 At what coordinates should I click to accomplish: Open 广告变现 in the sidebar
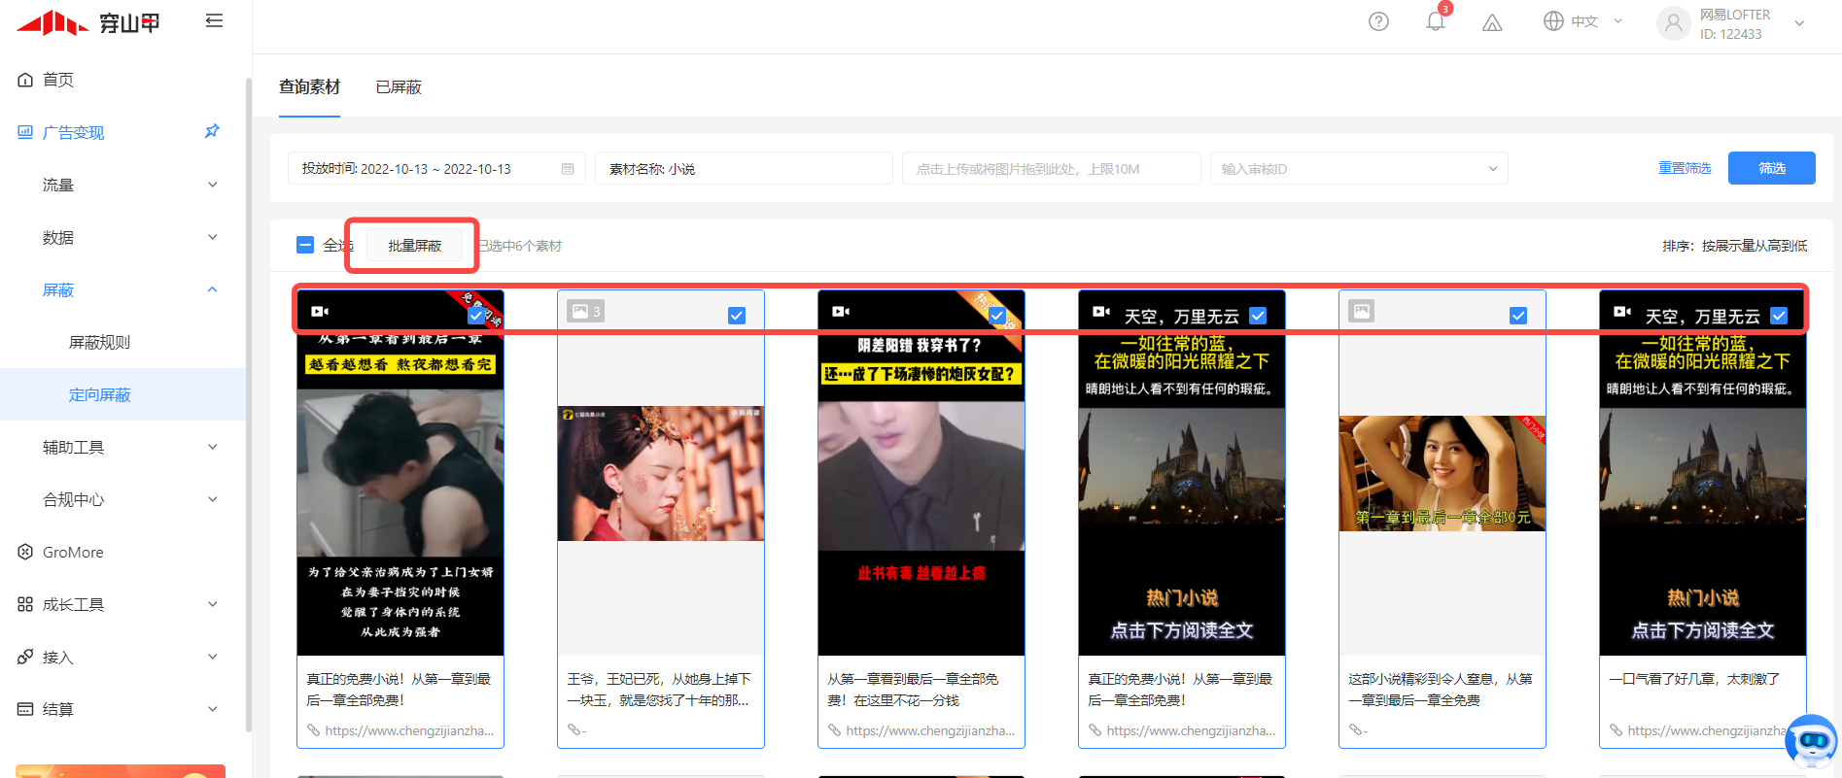click(73, 132)
